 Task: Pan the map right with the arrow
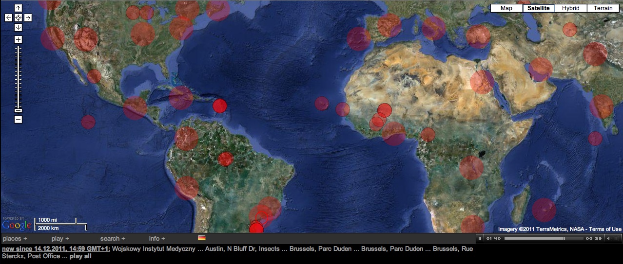pyautogui.click(x=28, y=18)
